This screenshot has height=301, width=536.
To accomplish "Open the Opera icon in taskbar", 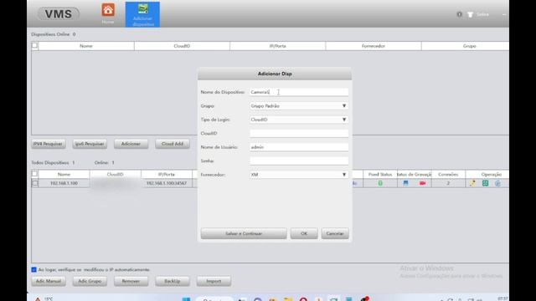I will click(x=303, y=299).
